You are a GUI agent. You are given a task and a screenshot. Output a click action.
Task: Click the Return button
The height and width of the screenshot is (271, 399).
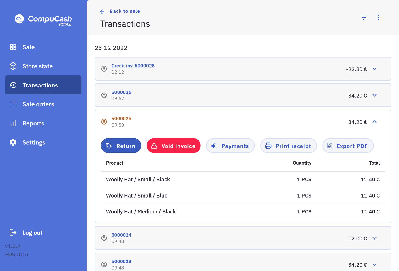[121, 146]
